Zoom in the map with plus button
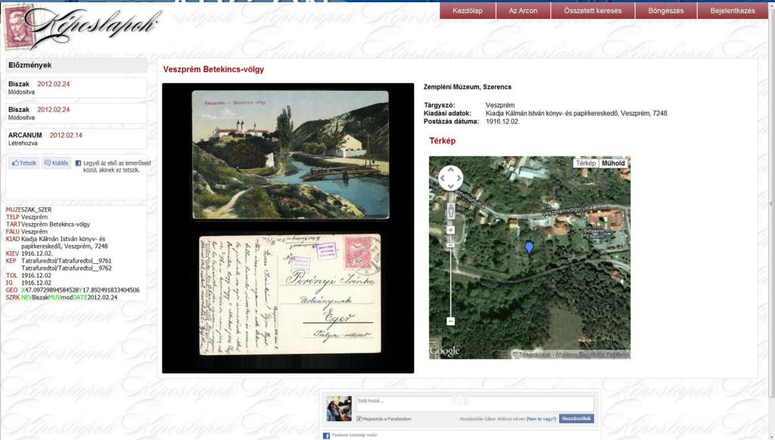 tap(451, 230)
